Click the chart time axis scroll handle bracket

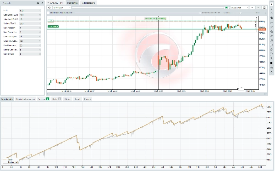pyautogui.click(x=241, y=89)
